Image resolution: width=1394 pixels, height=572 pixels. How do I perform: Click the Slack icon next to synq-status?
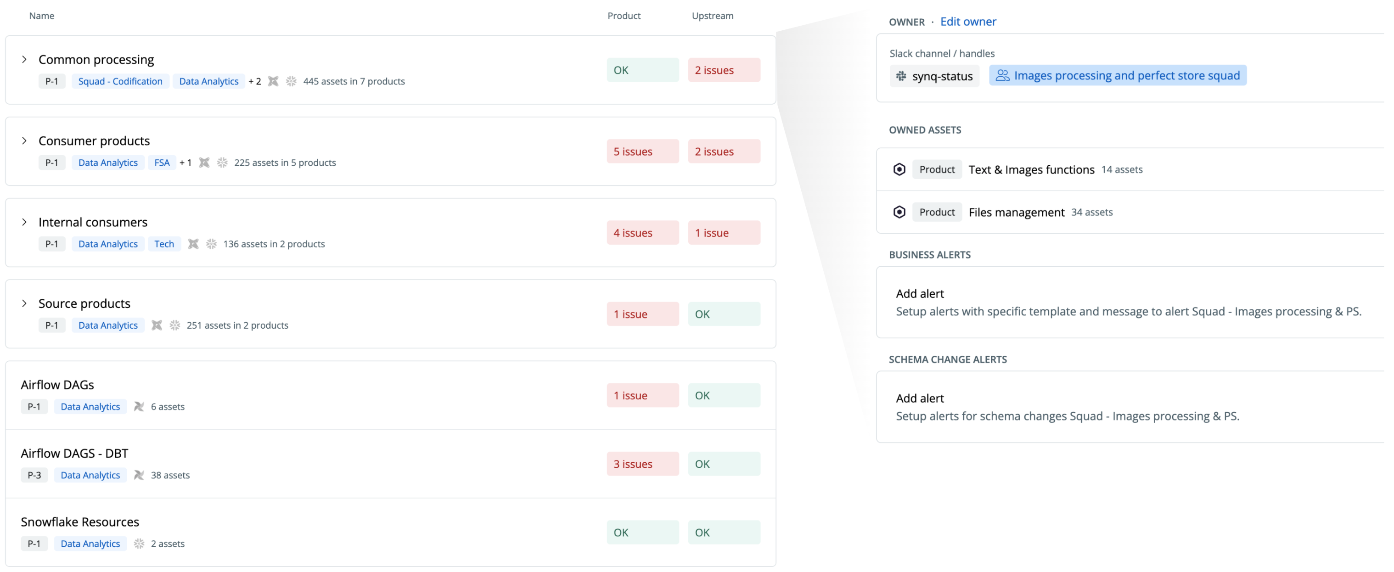point(901,76)
